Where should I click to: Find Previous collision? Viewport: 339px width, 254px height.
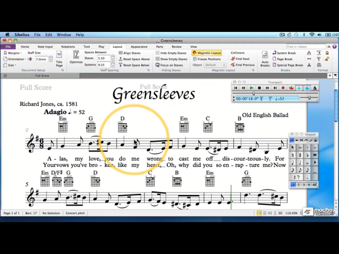[243, 65]
